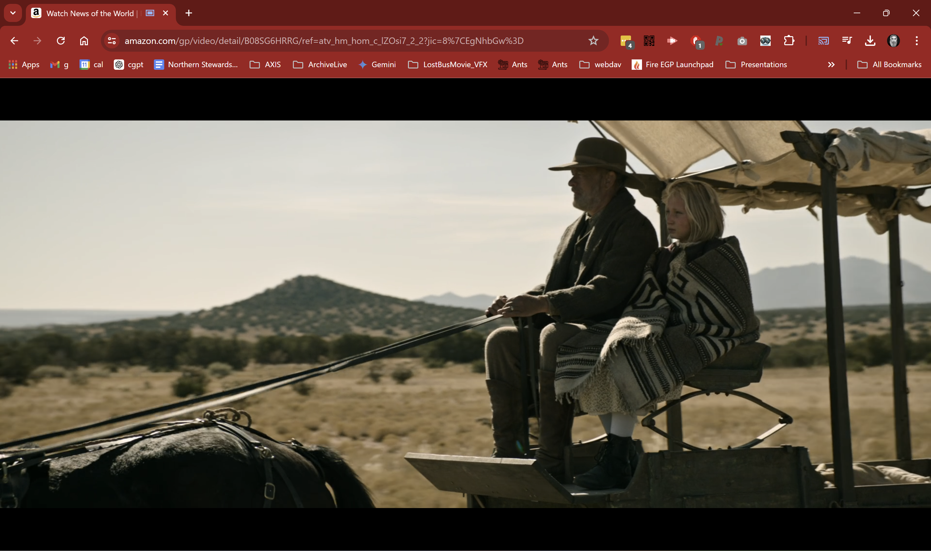
Task: Show the hidden bookmarks overflow chevron
Action: [831, 65]
